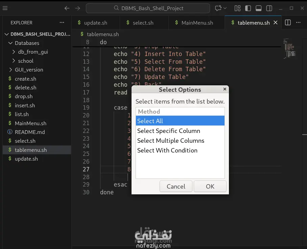The height and width of the screenshot is (249, 307).
Task: Click the Go Forward arrow
Action: [x=78, y=8]
